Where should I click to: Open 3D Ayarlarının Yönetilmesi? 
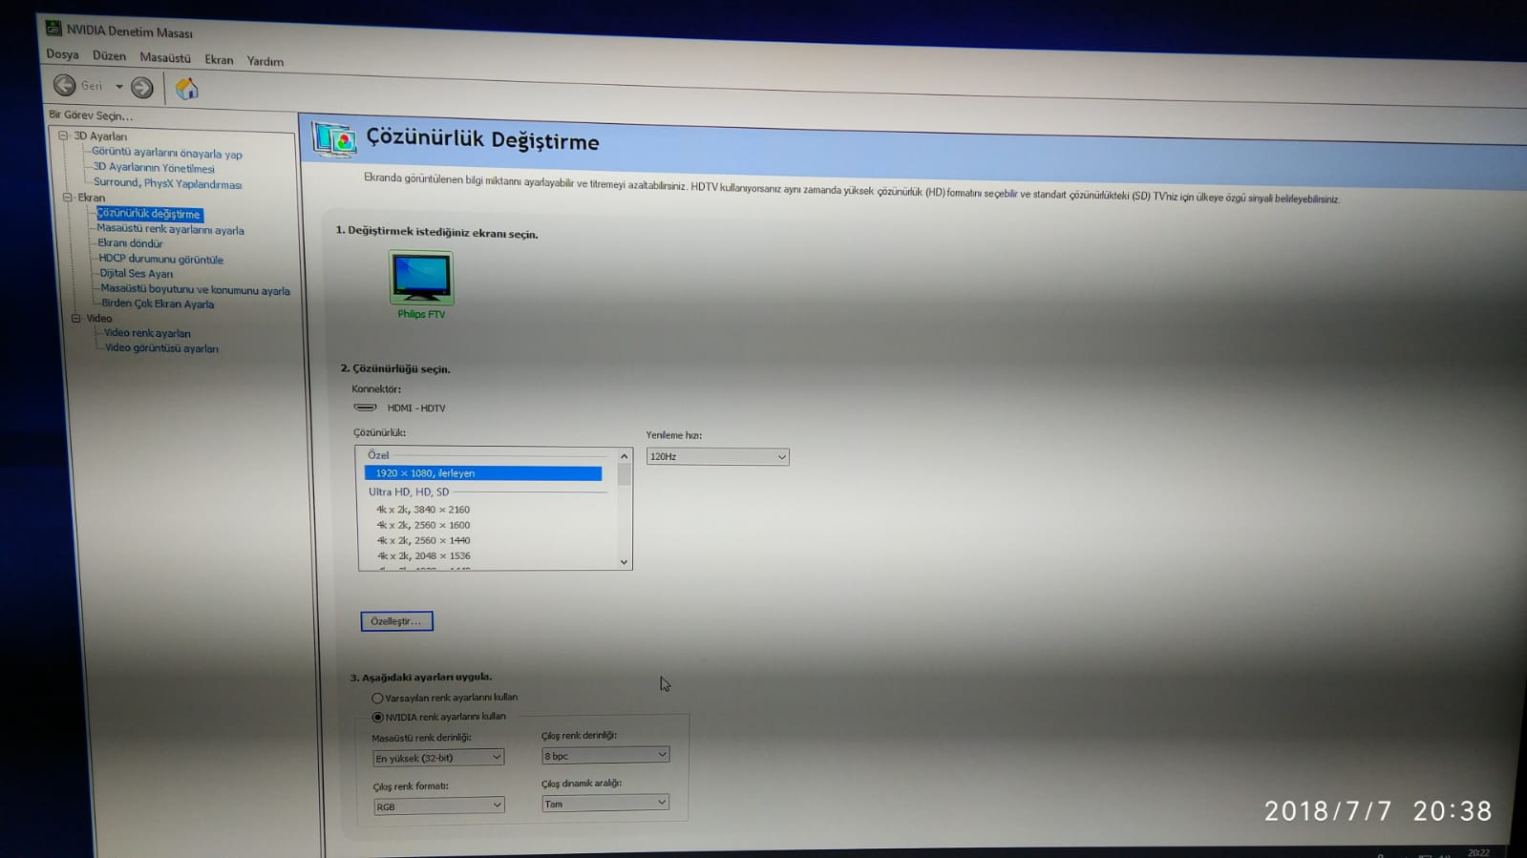tap(154, 168)
